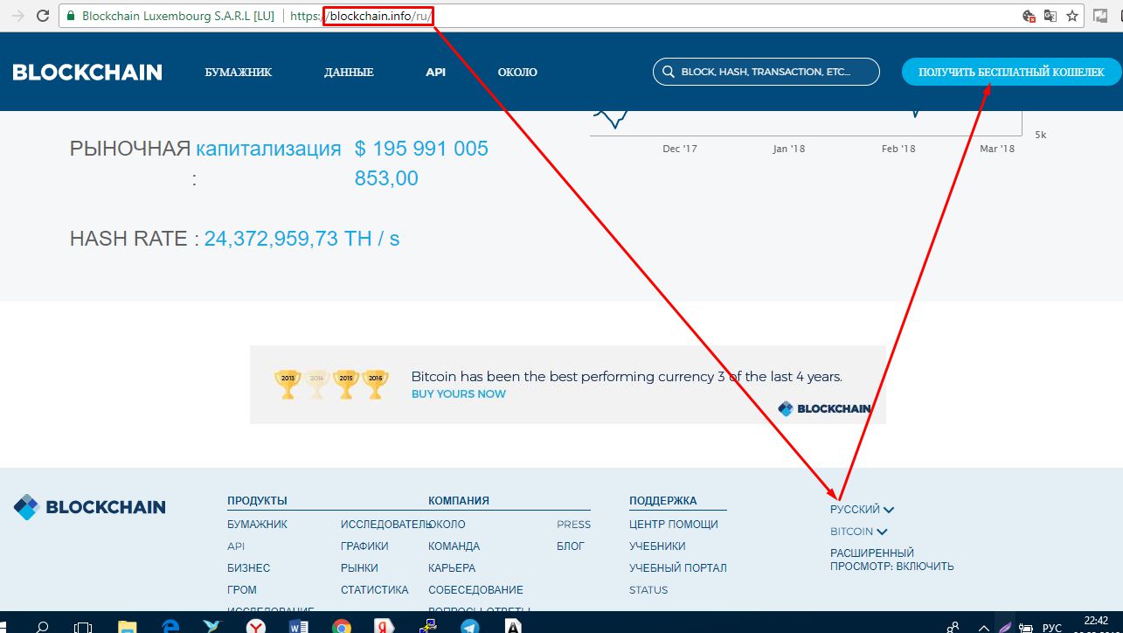Click the footer BLOCKCHAIN logo

(89, 507)
